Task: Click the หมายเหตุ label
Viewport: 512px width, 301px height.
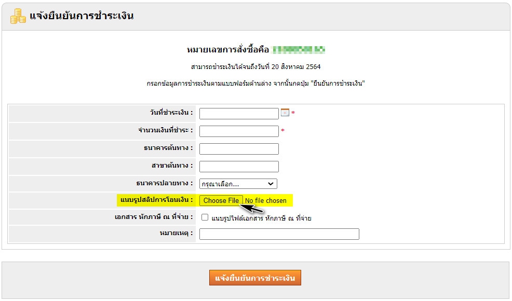Action: point(177,233)
